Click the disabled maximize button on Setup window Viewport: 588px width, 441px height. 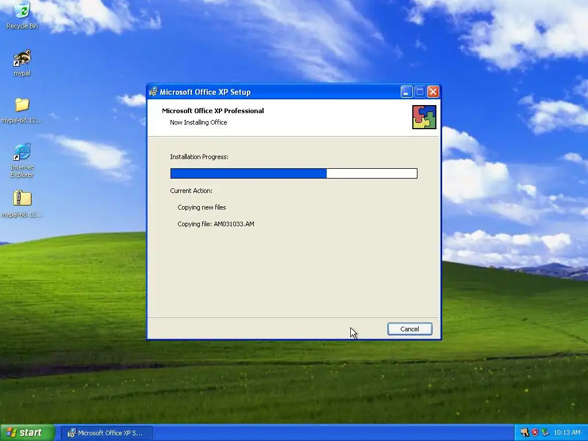420,92
